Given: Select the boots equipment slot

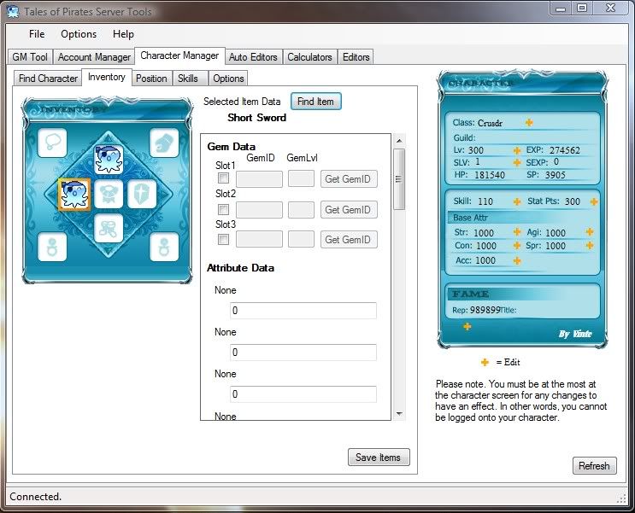Looking at the screenshot, I should click(x=109, y=229).
